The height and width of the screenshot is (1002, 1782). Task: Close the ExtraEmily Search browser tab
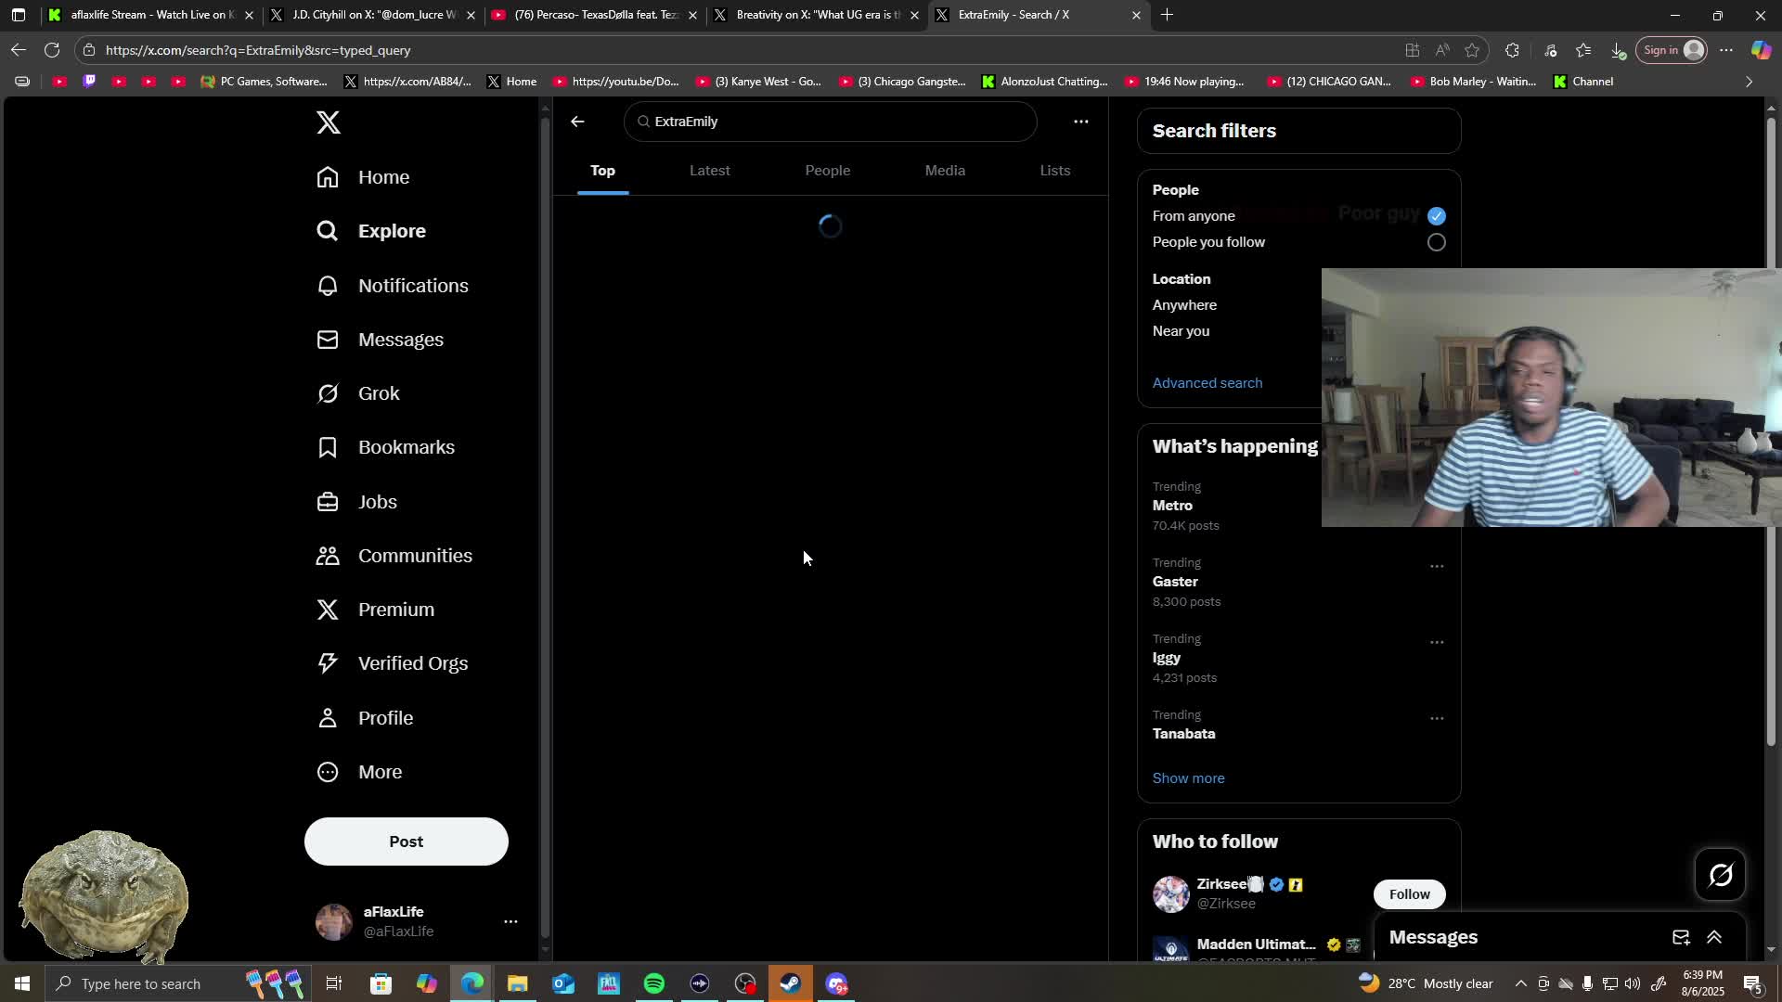tap(1136, 15)
